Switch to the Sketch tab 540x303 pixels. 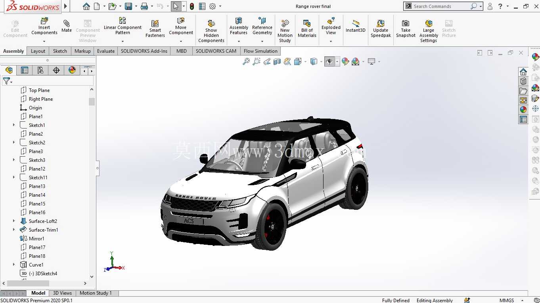coord(60,51)
